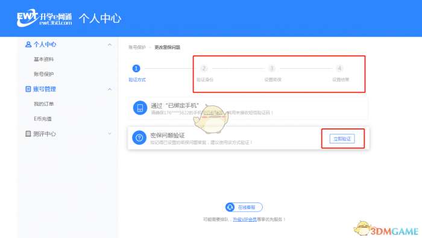The width and height of the screenshot is (422, 238).
Task: Click the 测评中心 icon in sidebar
Action: (x=28, y=134)
